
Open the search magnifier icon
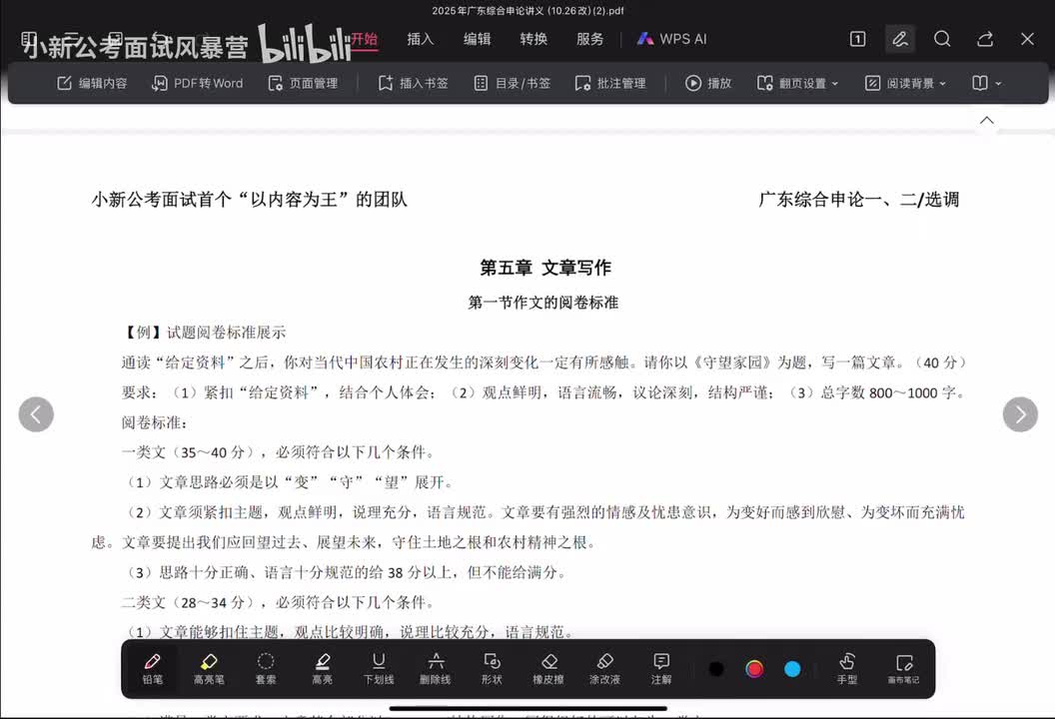[942, 39]
